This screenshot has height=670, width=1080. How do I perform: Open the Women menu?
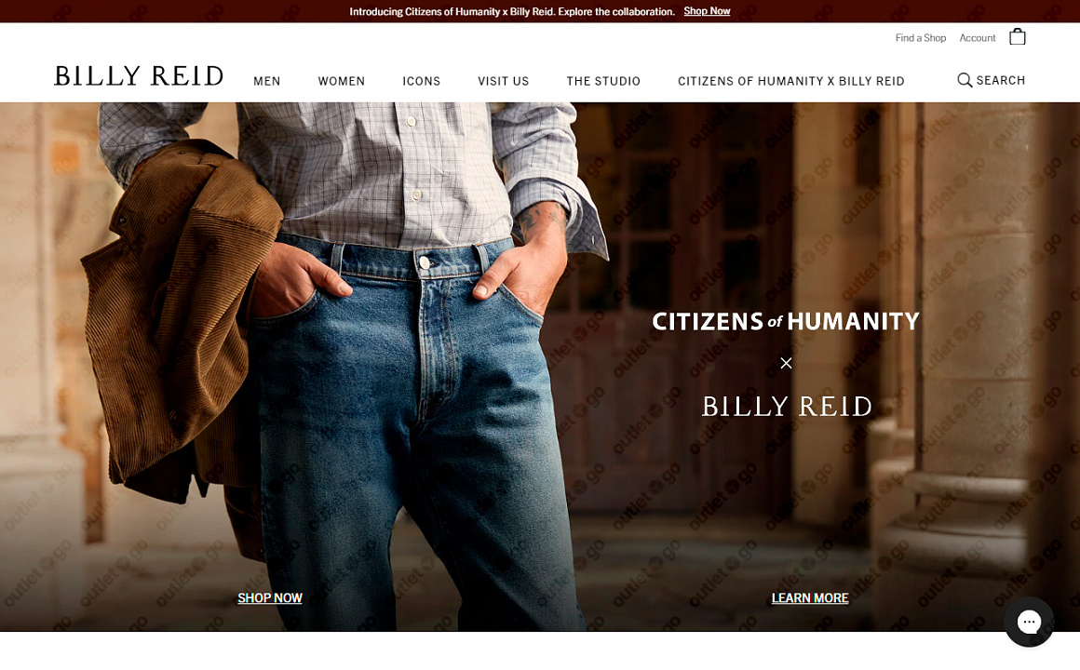(x=342, y=81)
